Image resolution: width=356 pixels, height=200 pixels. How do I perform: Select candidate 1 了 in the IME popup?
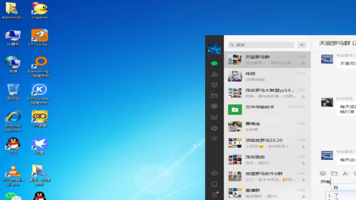tap(333, 195)
